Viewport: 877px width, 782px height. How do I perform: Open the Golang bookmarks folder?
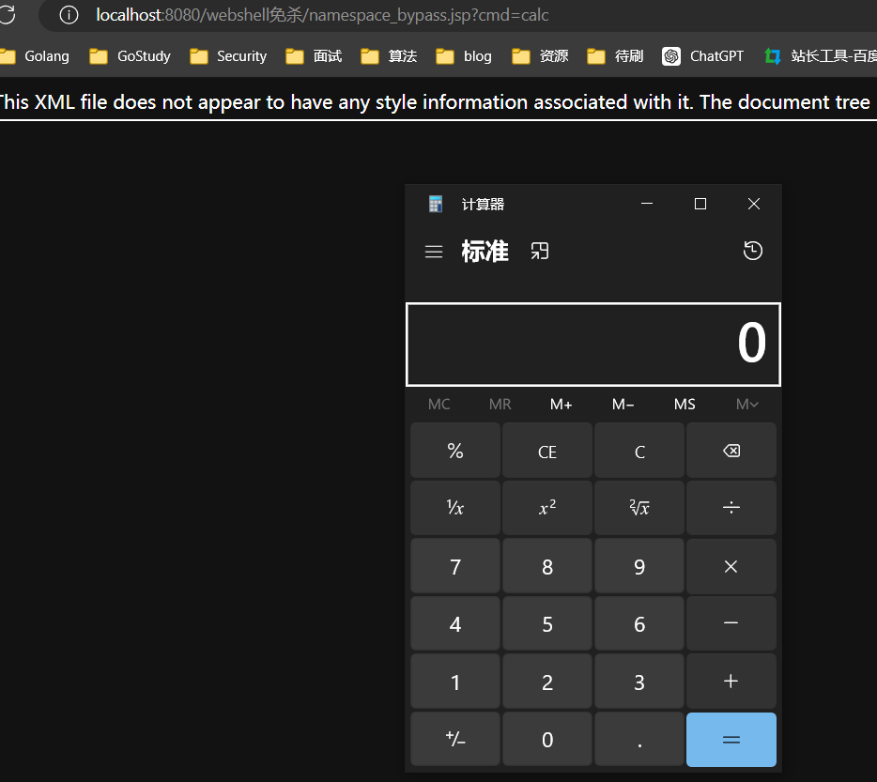coord(35,56)
